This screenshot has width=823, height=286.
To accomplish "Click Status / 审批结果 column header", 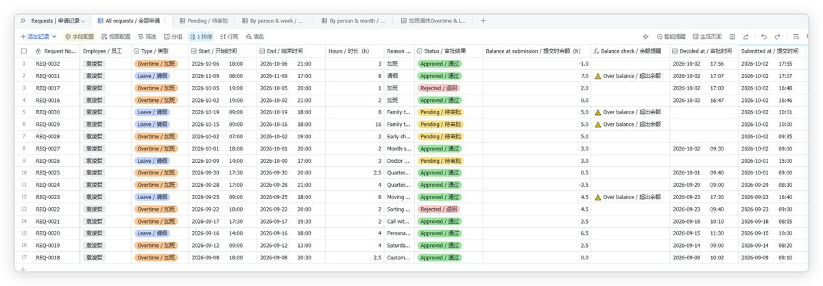I will point(449,51).
